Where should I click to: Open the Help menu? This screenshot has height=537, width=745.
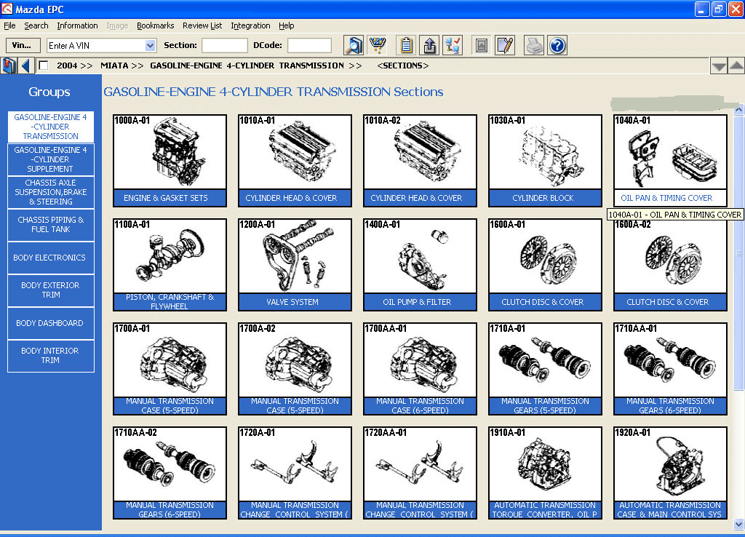(x=286, y=25)
